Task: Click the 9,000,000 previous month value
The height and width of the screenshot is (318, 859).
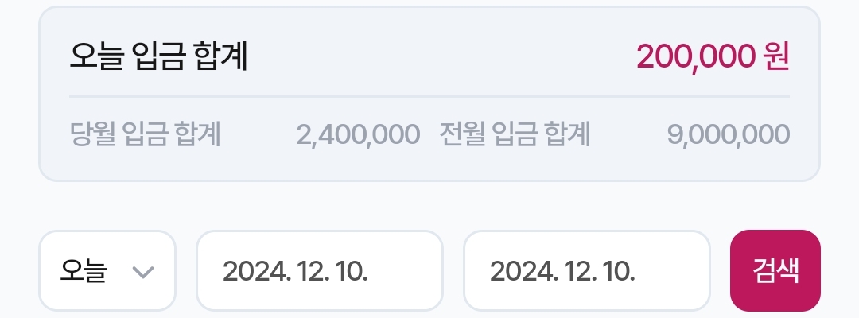Action: click(729, 135)
